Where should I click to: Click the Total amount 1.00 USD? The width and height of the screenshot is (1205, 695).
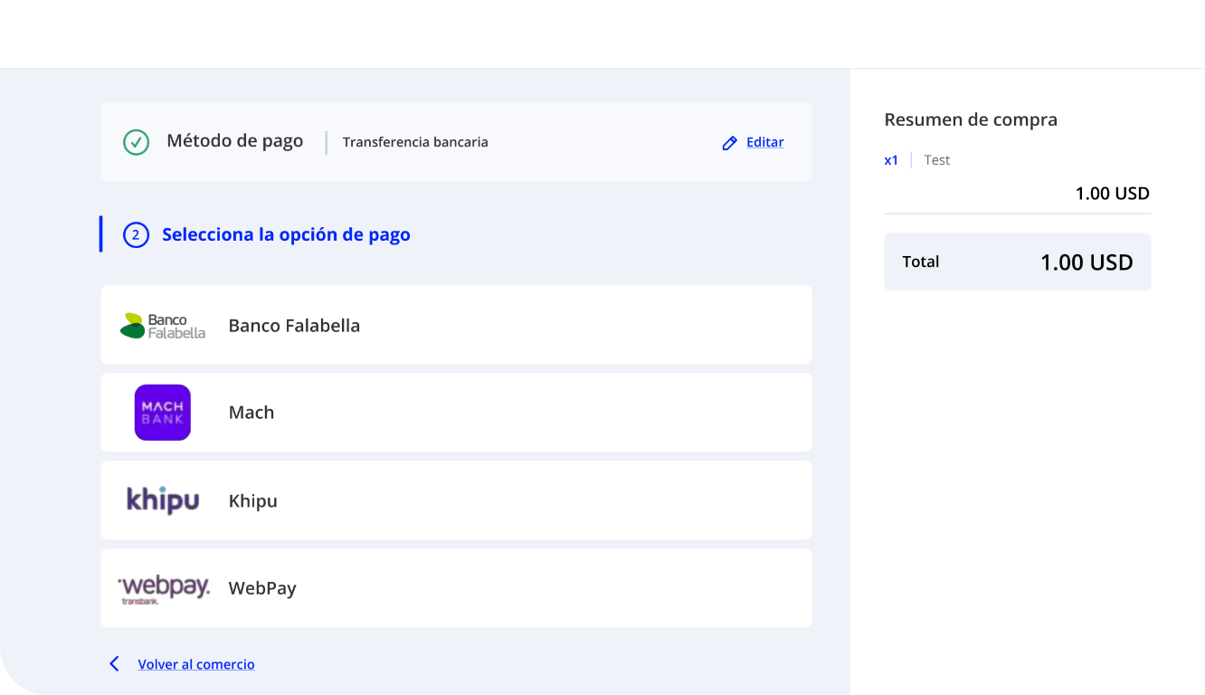(x=1086, y=262)
